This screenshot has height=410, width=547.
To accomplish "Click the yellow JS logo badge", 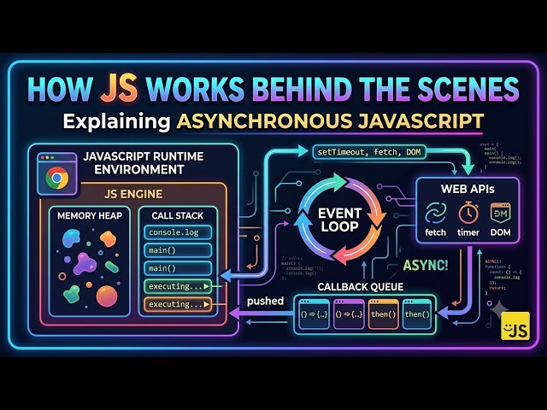I will coord(515,325).
